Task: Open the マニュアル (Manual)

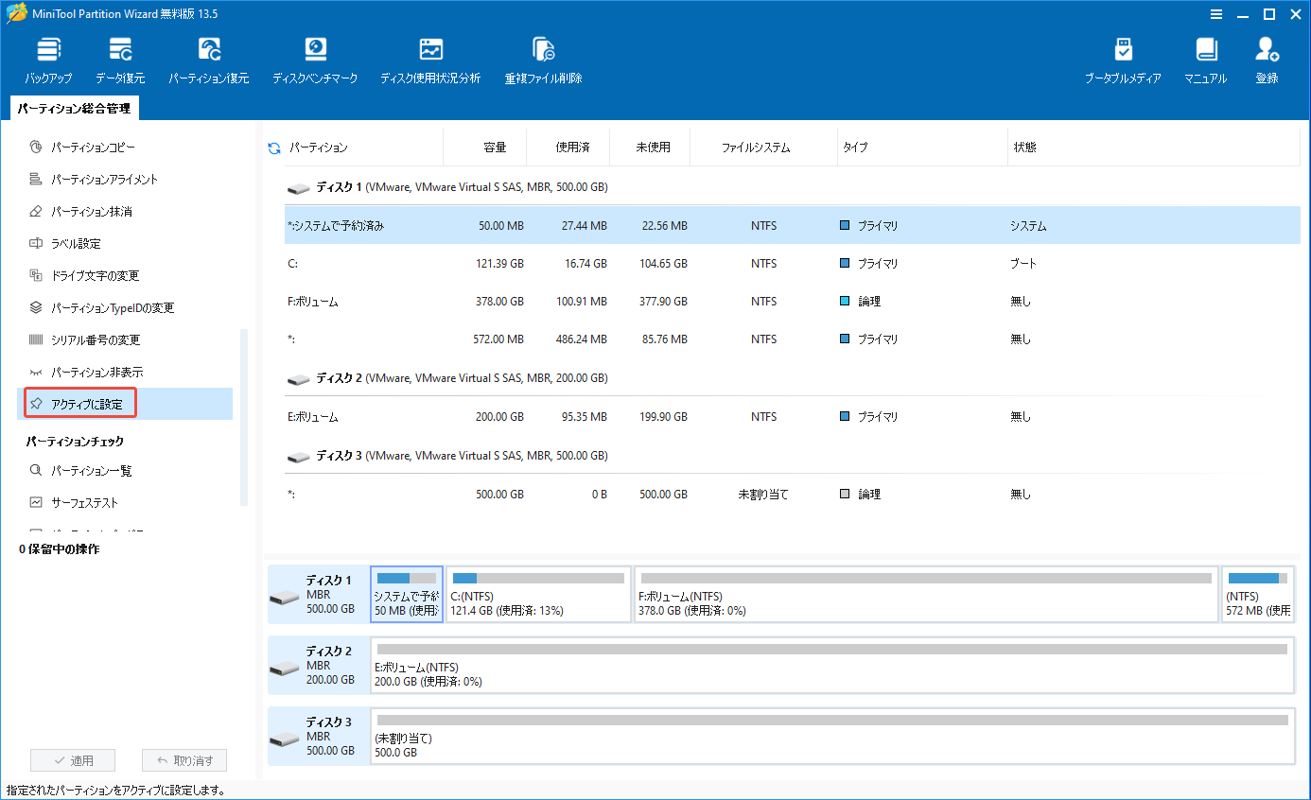Action: click(1205, 59)
